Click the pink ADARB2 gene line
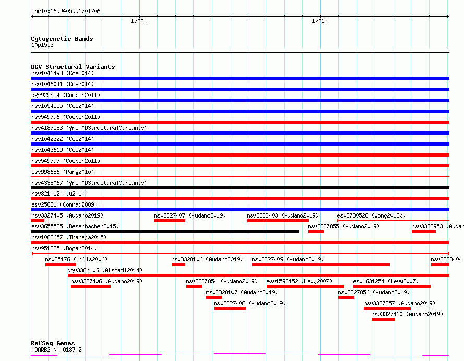This screenshot has height=361, width=464. click(x=240, y=355)
